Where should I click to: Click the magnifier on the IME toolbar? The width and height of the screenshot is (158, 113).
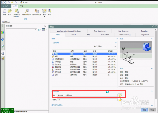[5, 112]
